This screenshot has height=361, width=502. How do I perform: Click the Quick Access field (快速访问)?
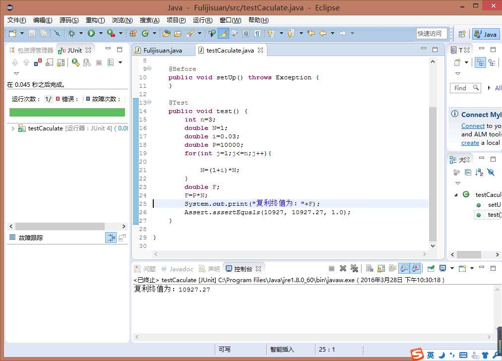tap(431, 33)
